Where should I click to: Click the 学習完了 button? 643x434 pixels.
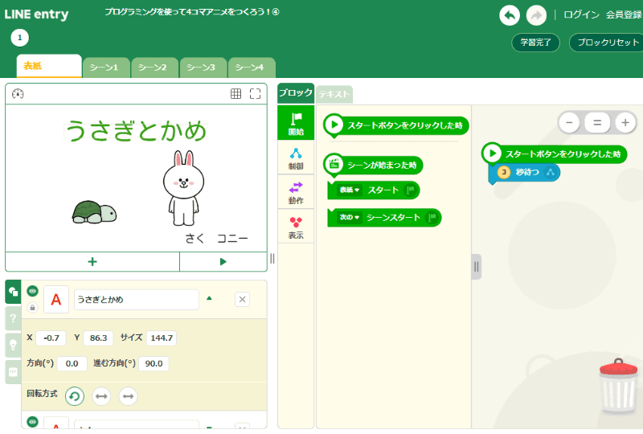535,43
